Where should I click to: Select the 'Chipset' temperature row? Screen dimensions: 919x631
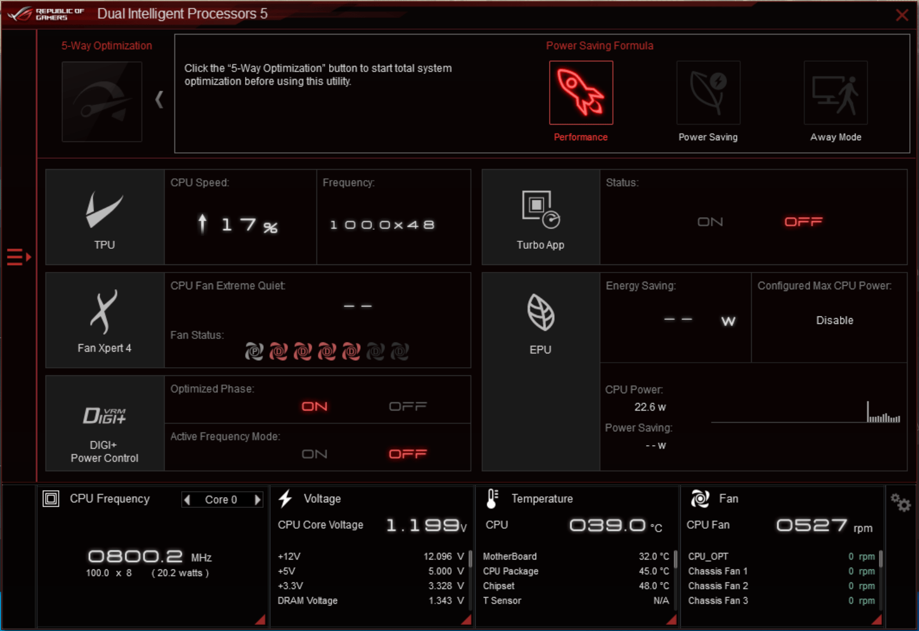pyautogui.click(x=576, y=586)
